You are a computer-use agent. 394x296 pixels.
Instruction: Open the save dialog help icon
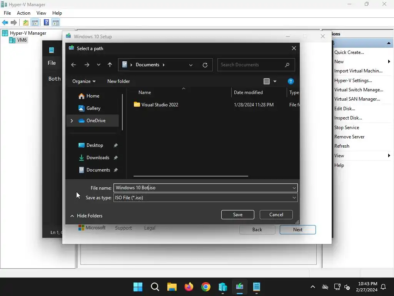pyautogui.click(x=291, y=81)
